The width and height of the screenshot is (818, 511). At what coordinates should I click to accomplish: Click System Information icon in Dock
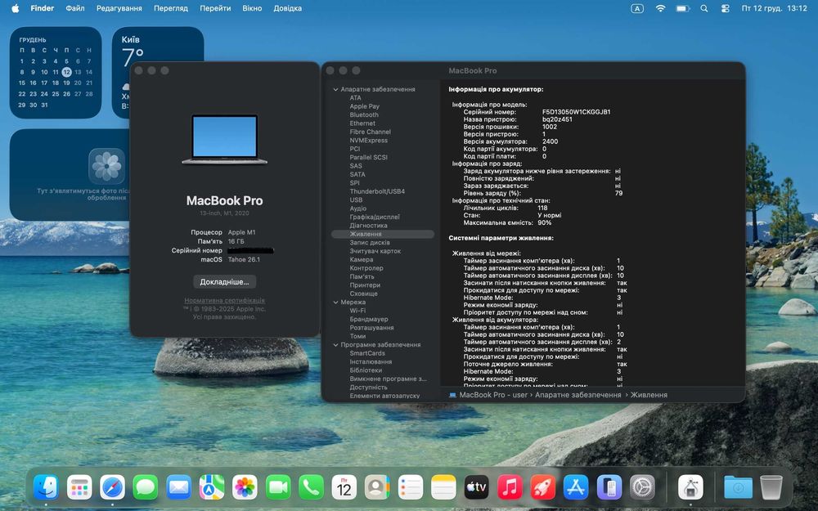pos(690,488)
